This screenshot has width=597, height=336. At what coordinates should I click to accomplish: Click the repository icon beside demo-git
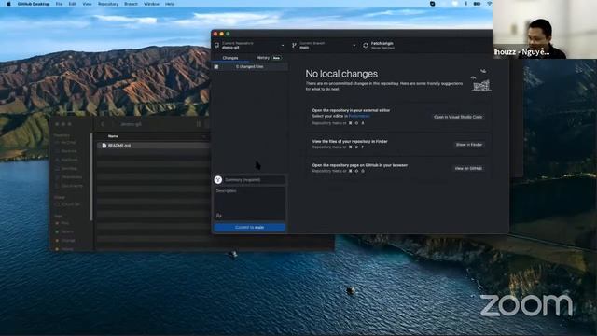[216, 46]
